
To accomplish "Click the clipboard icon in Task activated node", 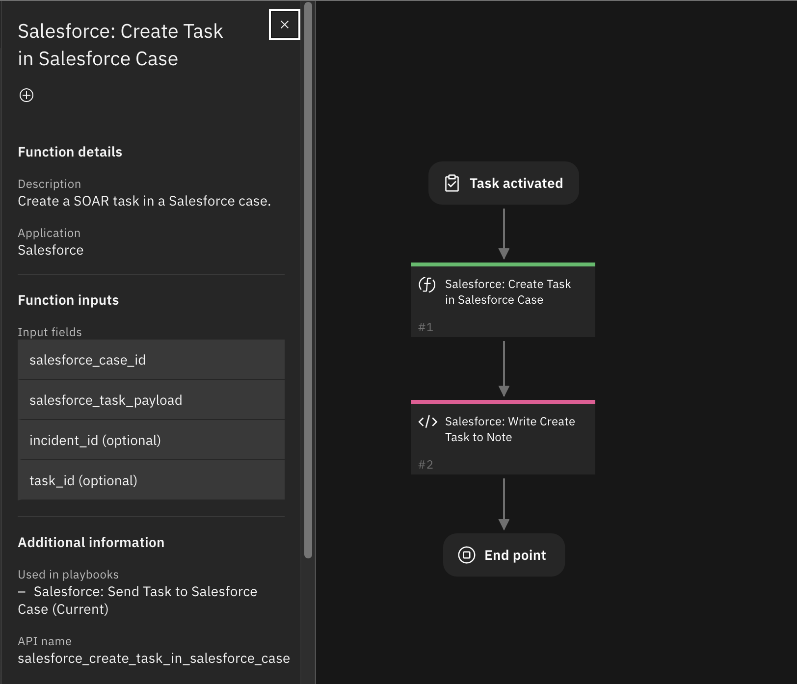I will (452, 183).
